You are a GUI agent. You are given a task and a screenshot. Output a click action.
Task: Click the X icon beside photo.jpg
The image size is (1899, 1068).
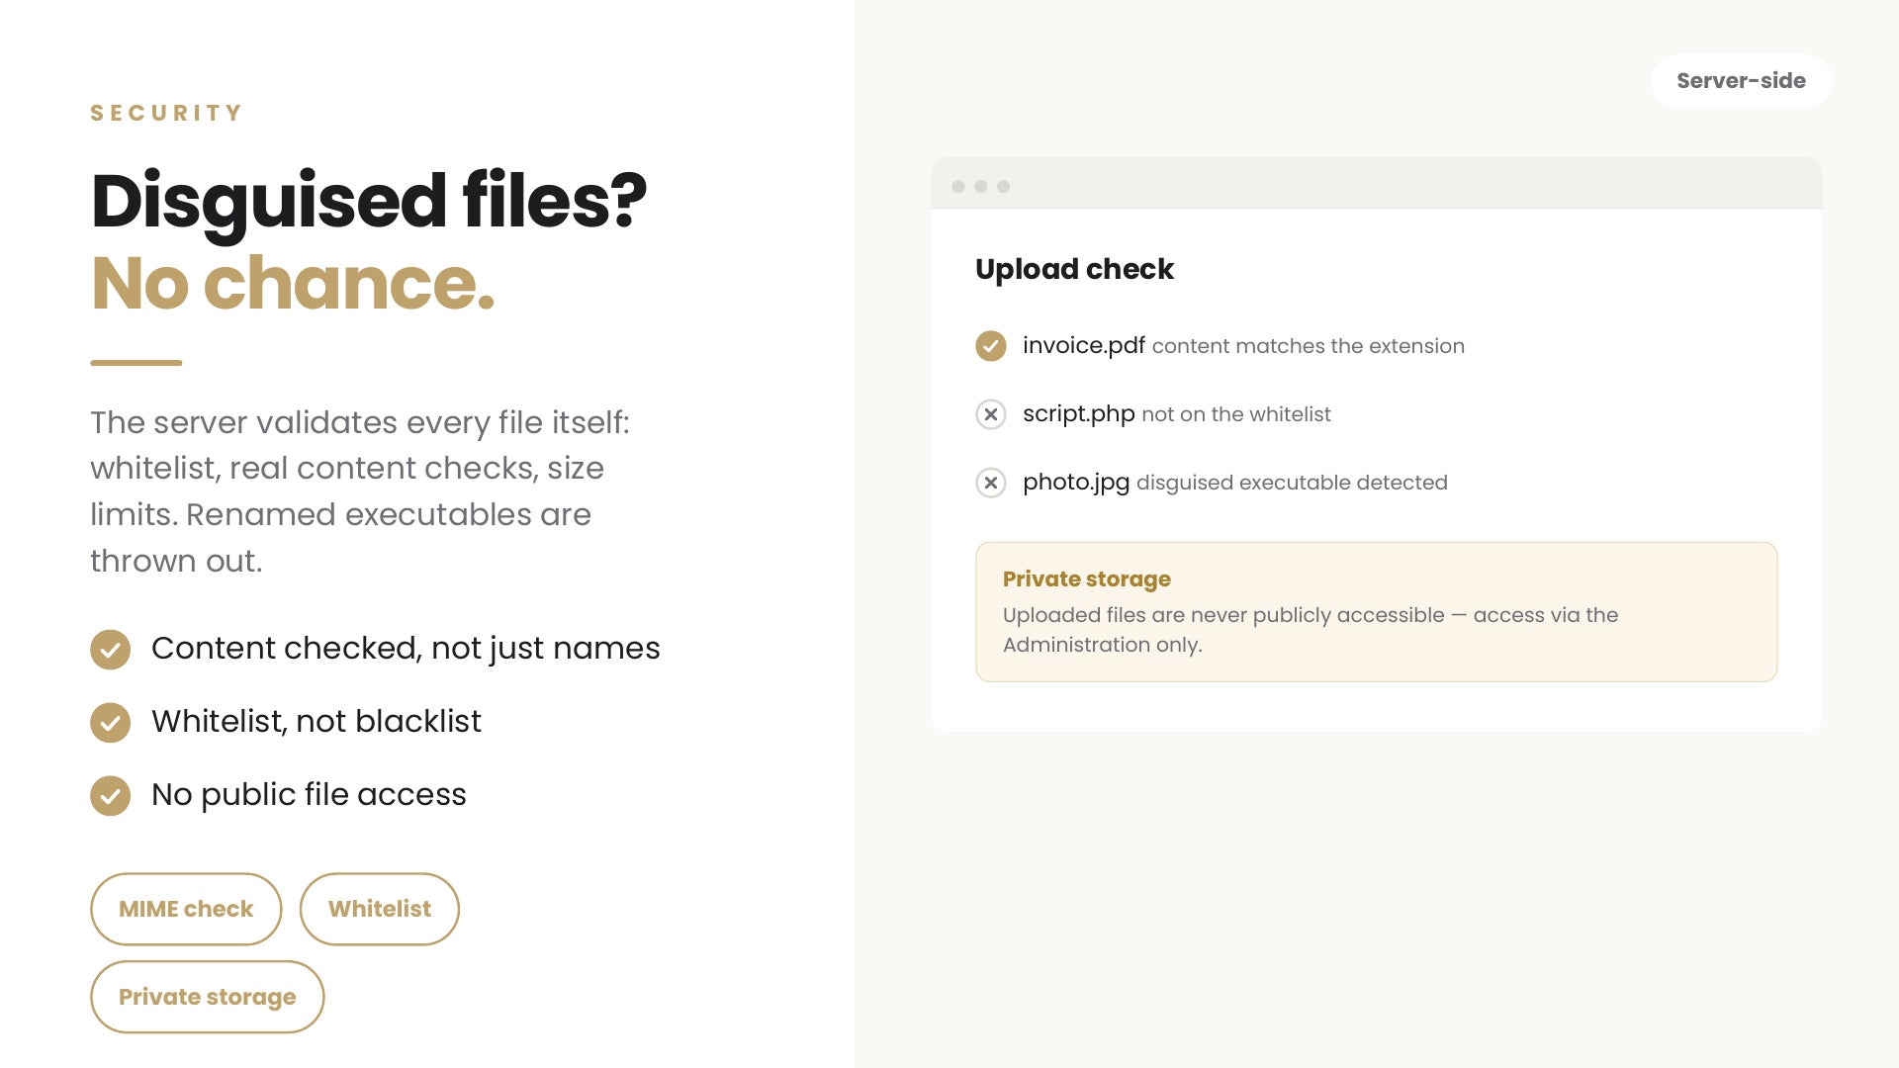990,483
